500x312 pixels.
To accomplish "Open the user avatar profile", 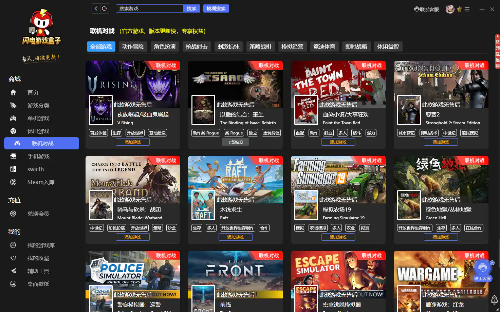I will pos(450,9).
